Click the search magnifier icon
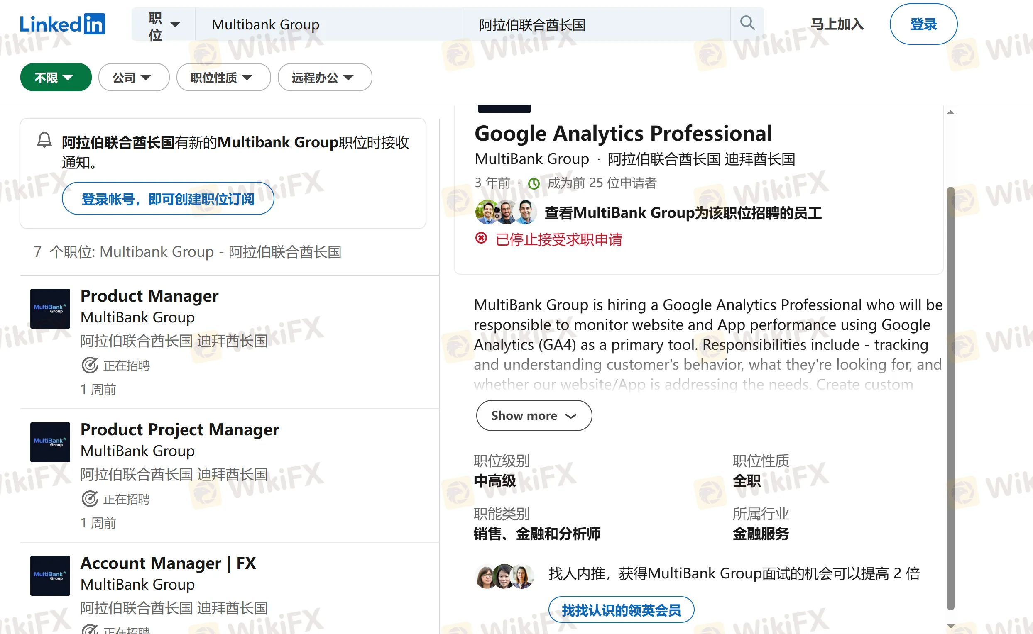The height and width of the screenshot is (634, 1033). (x=747, y=23)
